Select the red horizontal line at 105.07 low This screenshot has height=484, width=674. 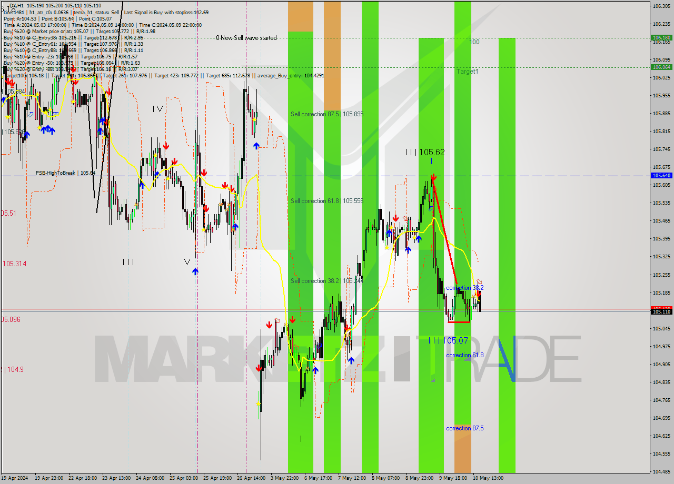click(459, 321)
